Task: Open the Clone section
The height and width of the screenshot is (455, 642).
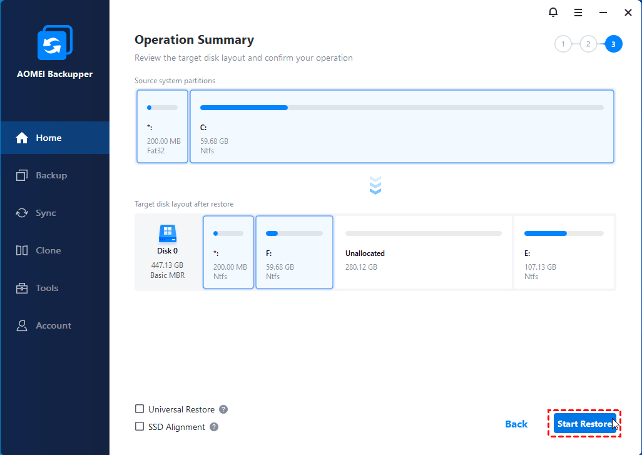Action: click(48, 250)
